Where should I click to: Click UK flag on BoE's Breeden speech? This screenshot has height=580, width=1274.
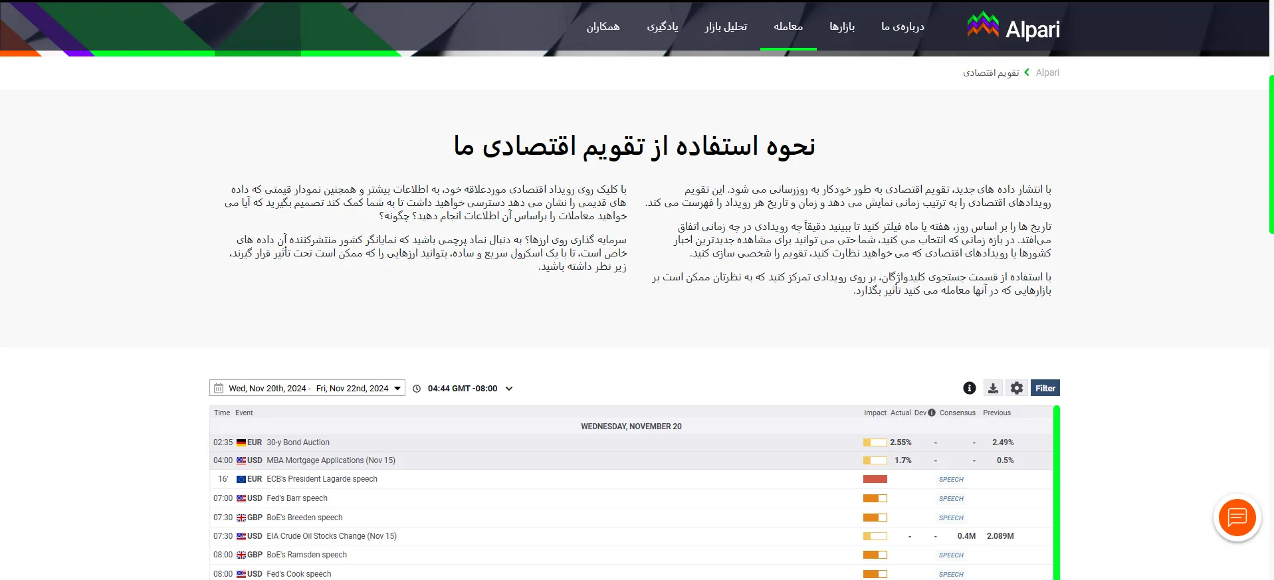(241, 518)
